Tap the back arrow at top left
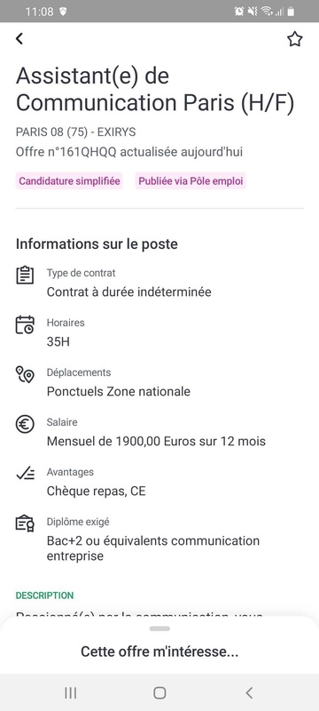This screenshot has height=711, width=319. pyautogui.click(x=19, y=39)
